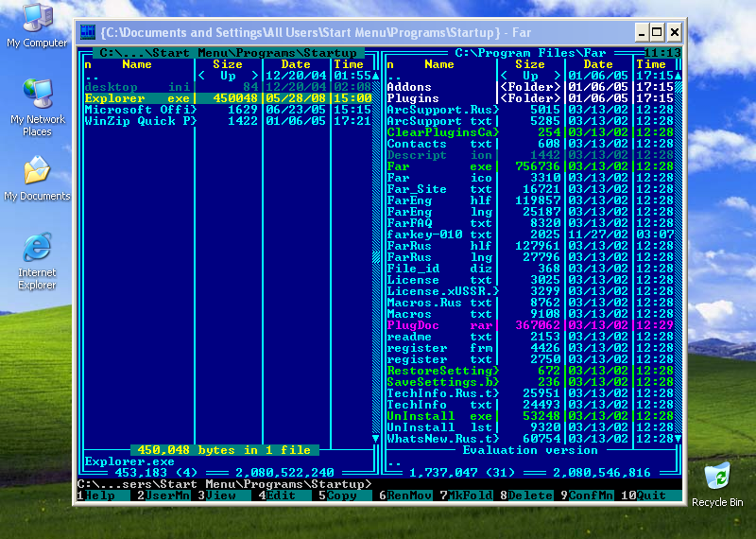Click the 2 UserMn key bar item
Viewport: 756px width, 539px height.
(x=163, y=496)
